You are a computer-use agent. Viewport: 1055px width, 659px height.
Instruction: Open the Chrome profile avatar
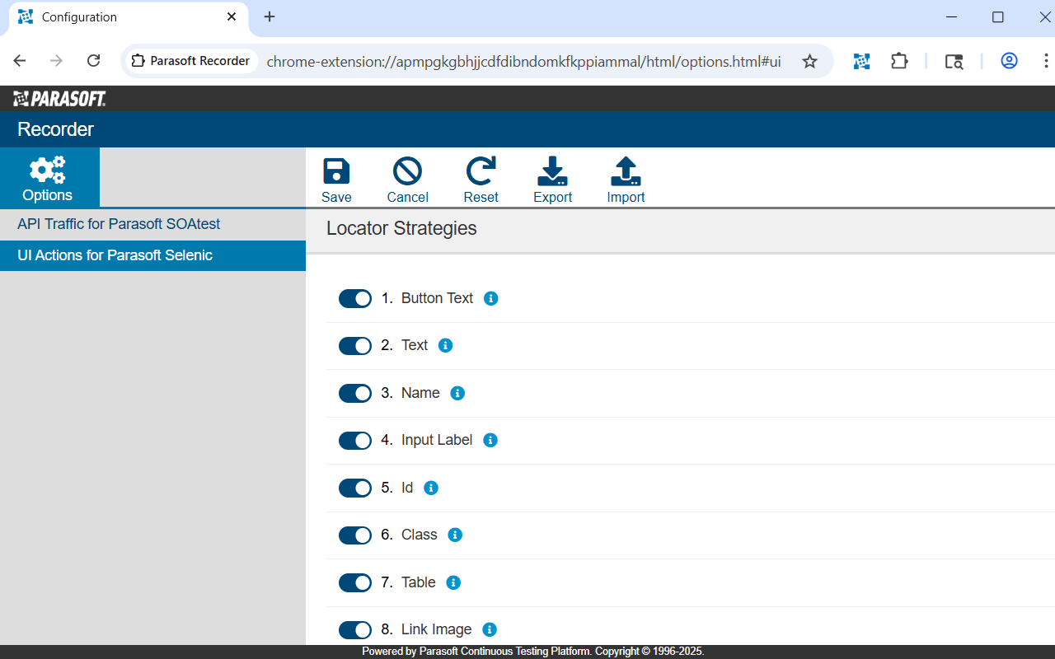tap(1009, 61)
